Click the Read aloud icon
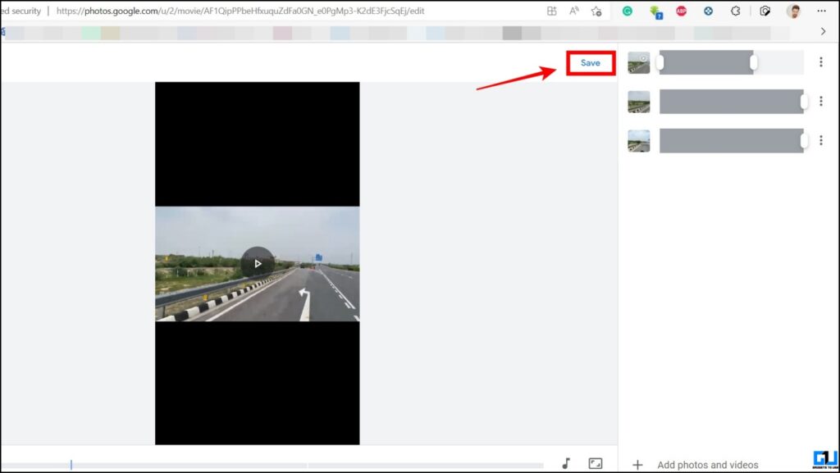840x473 pixels. [573, 11]
